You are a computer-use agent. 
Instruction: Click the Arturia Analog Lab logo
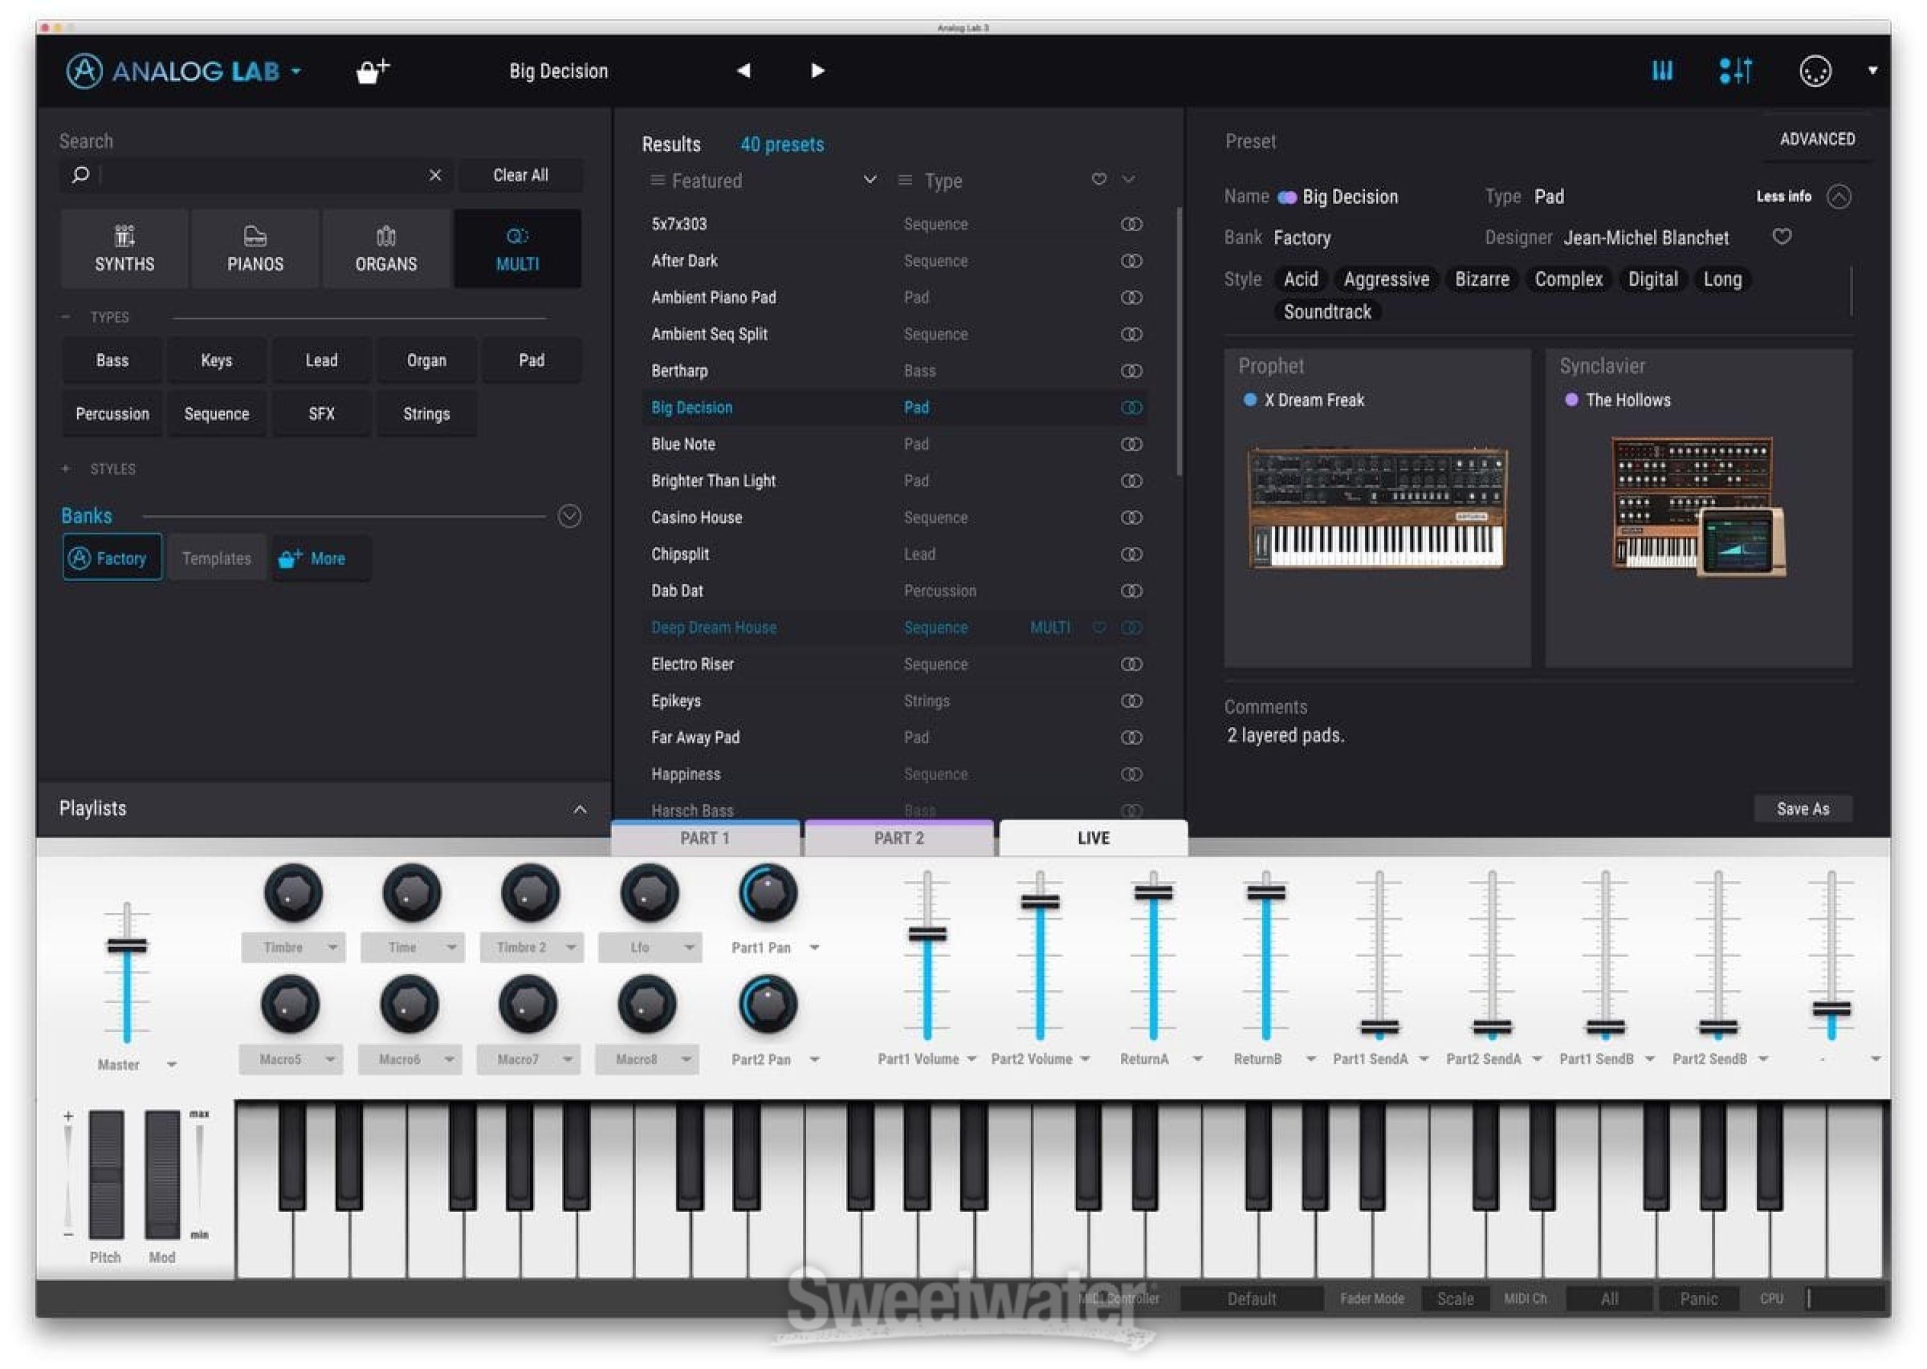(x=172, y=72)
